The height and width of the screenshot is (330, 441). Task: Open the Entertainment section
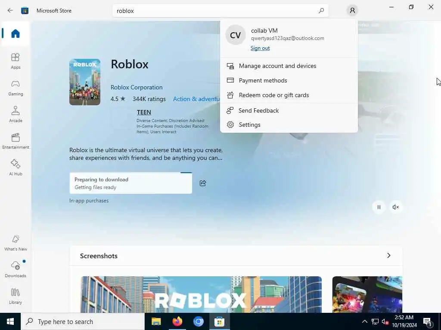point(16,141)
